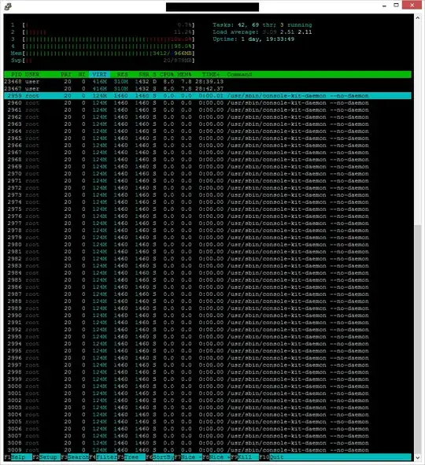Sort by USER column header
The height and width of the screenshot is (465, 425).
pyautogui.click(x=32, y=75)
